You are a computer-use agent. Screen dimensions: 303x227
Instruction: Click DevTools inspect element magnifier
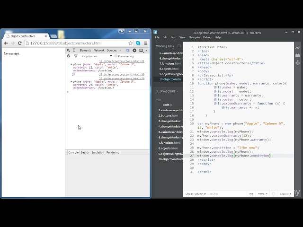68,51
